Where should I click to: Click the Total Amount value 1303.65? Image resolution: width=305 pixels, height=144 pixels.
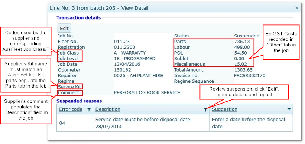coord(243,70)
